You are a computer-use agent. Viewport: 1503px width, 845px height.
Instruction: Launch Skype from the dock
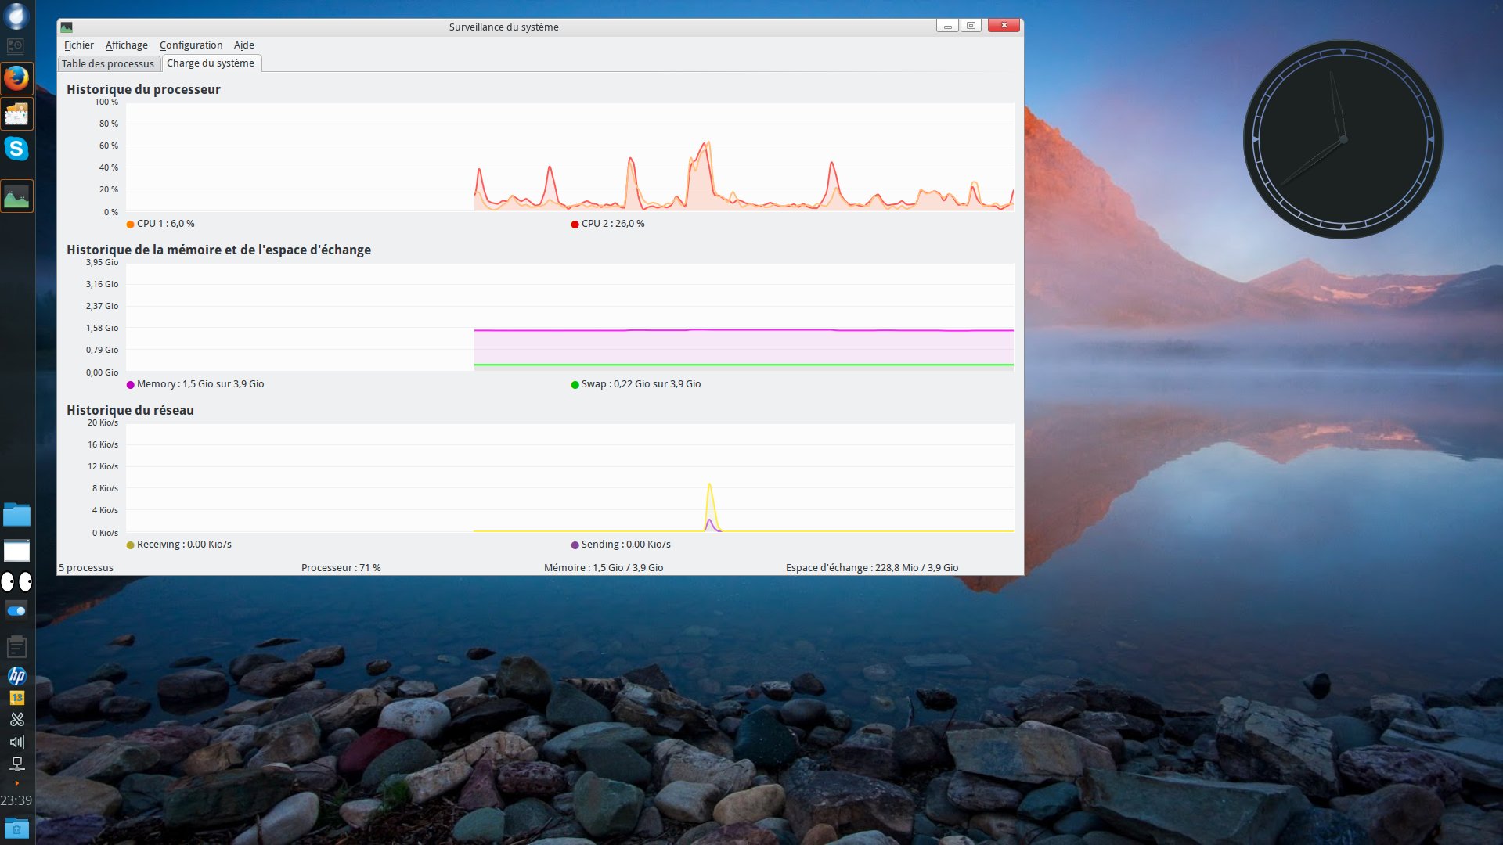(16, 149)
